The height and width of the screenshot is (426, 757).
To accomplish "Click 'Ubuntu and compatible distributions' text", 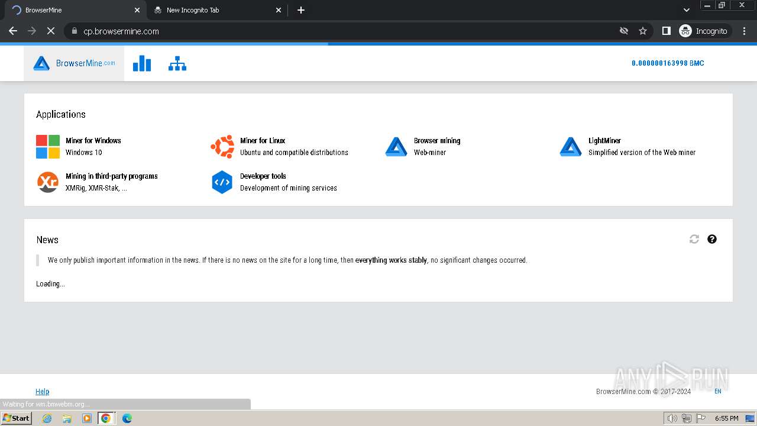I will tap(294, 153).
